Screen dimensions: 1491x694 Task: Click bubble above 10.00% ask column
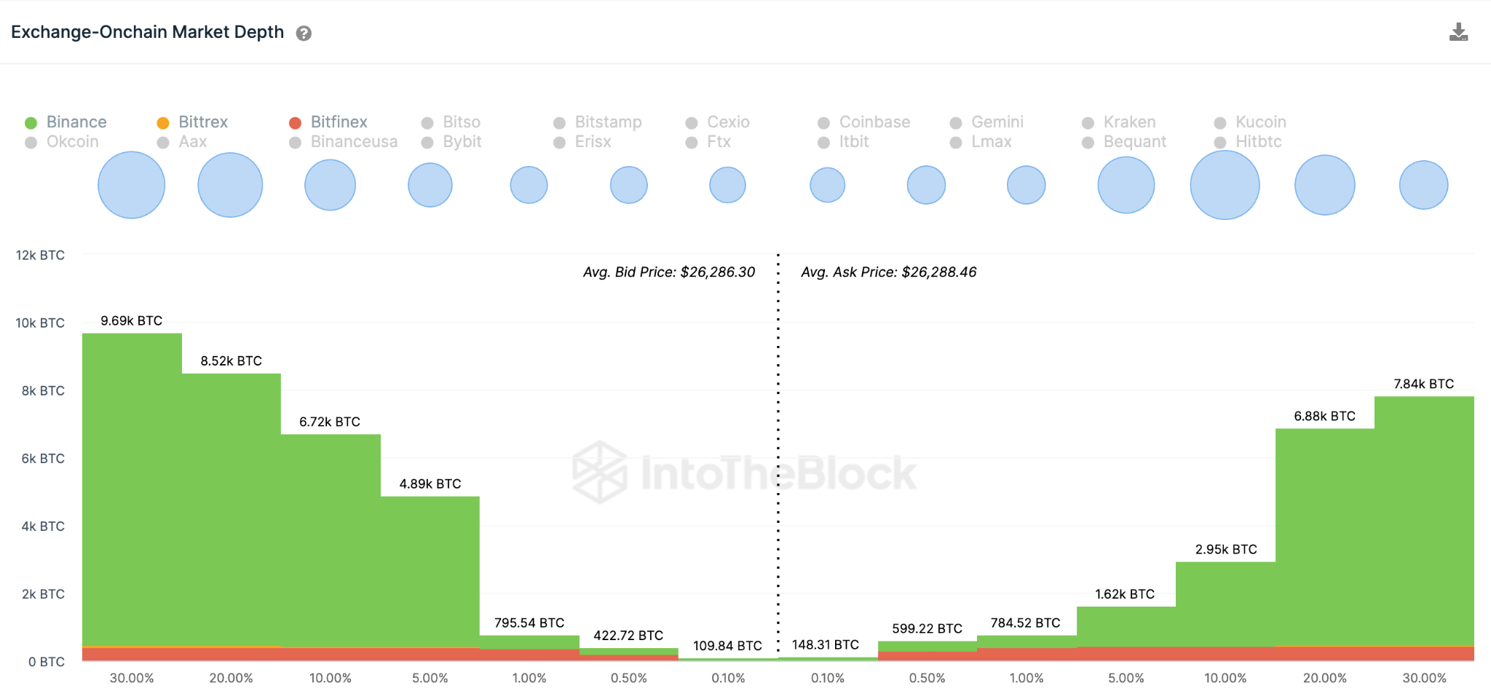point(1225,185)
